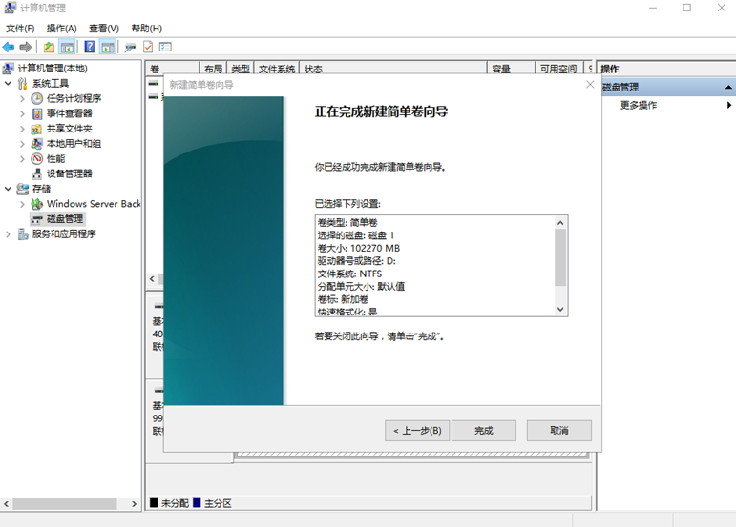Open Help using the question mark toolbar icon
The height and width of the screenshot is (527, 736).
coord(89,47)
